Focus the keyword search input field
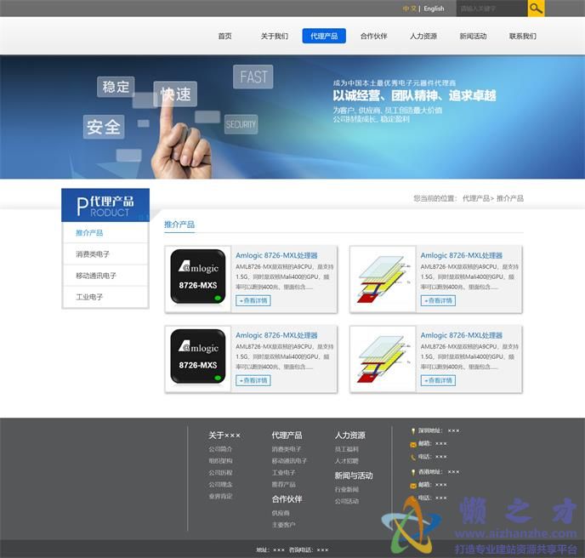585x558 pixels. [491, 9]
